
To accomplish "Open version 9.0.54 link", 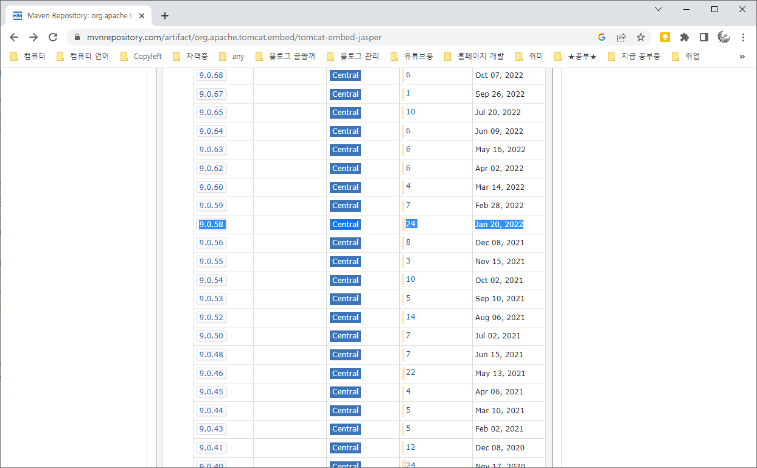I will pyautogui.click(x=211, y=280).
